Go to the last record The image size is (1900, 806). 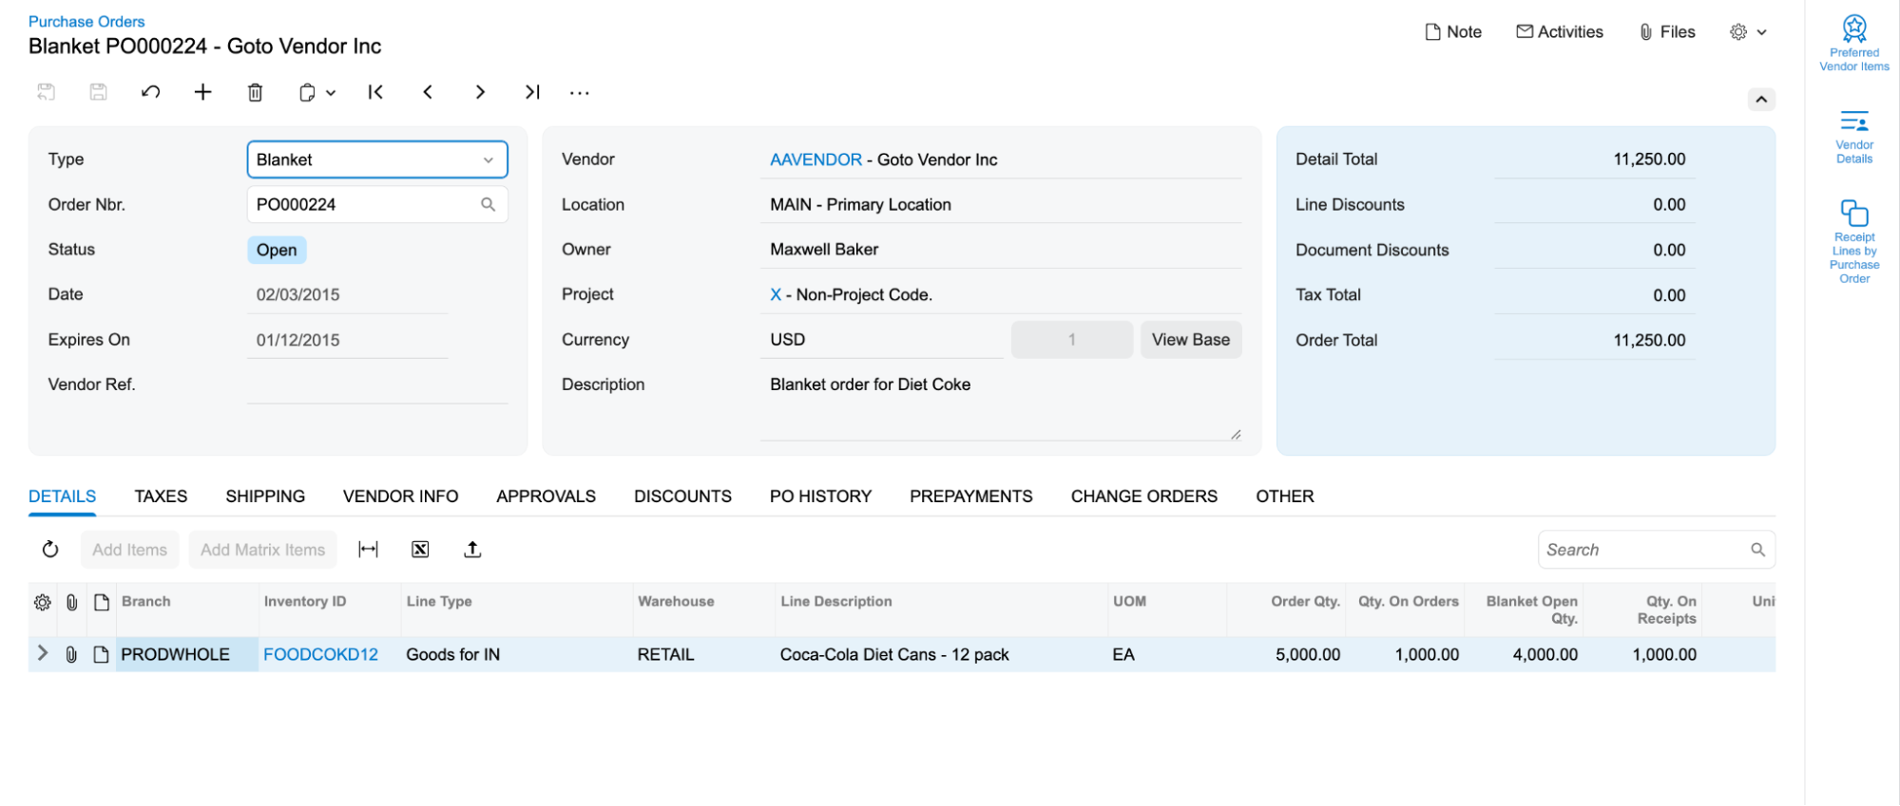tap(532, 92)
